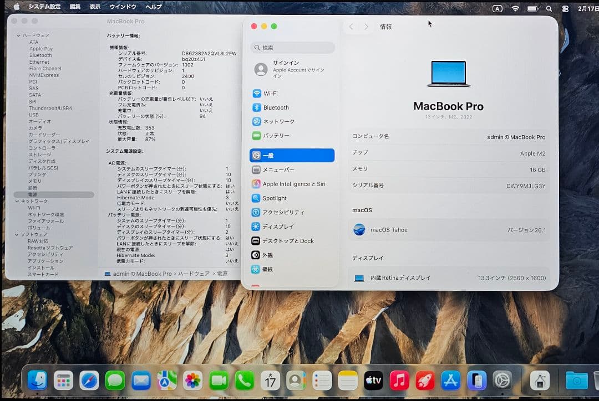599x401 pixels.
Task: Select Thunderbolt/USB4 in System Information
Action: [x=50, y=108]
